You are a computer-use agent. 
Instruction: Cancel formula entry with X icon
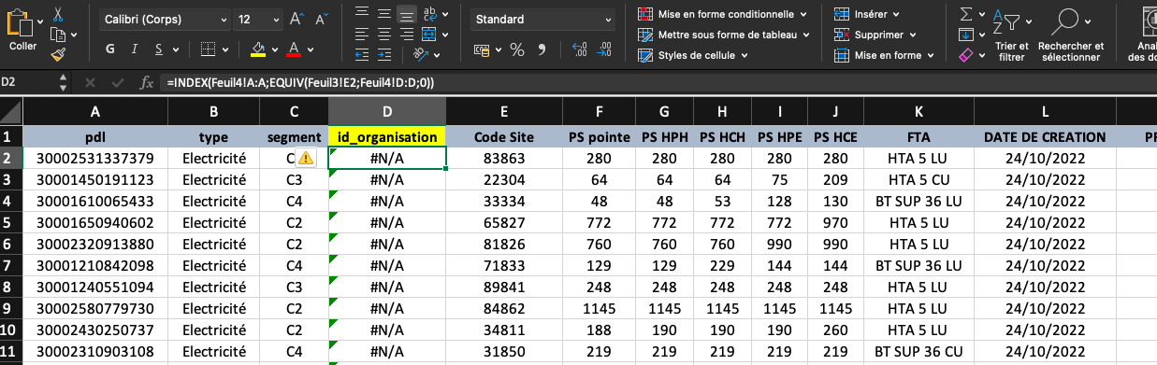pyautogui.click(x=90, y=82)
